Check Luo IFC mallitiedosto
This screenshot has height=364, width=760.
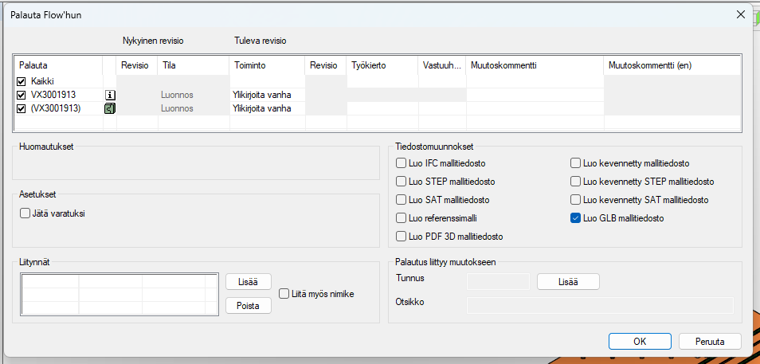[x=402, y=163]
